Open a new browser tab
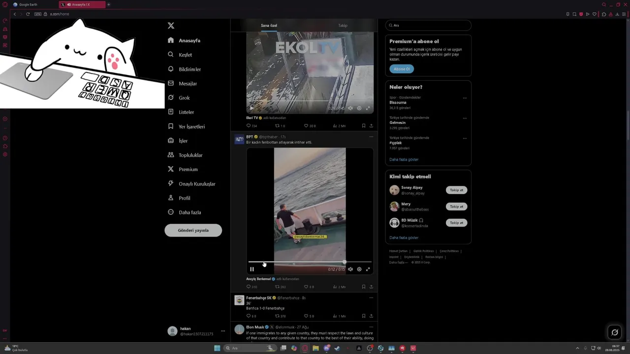Image resolution: width=630 pixels, height=354 pixels. coord(109,4)
